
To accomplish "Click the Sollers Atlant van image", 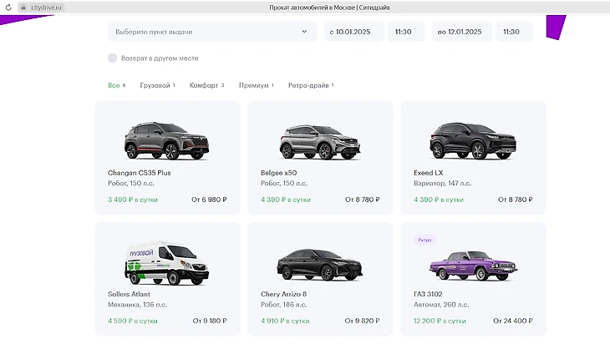I will (166, 263).
